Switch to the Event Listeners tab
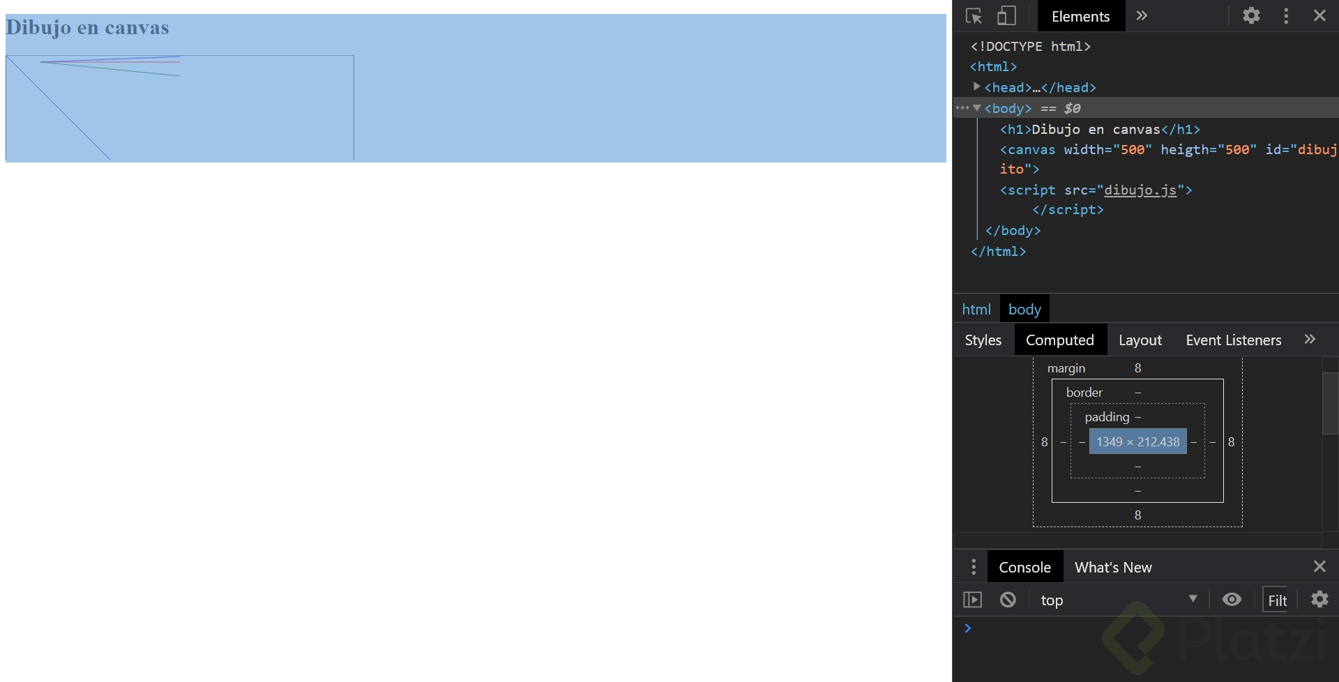 point(1233,340)
